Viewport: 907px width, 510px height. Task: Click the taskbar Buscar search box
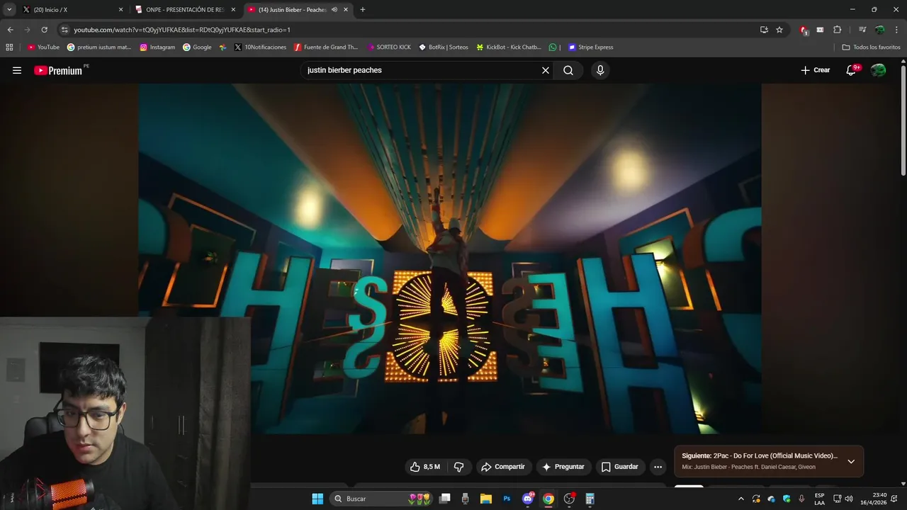coord(383,499)
